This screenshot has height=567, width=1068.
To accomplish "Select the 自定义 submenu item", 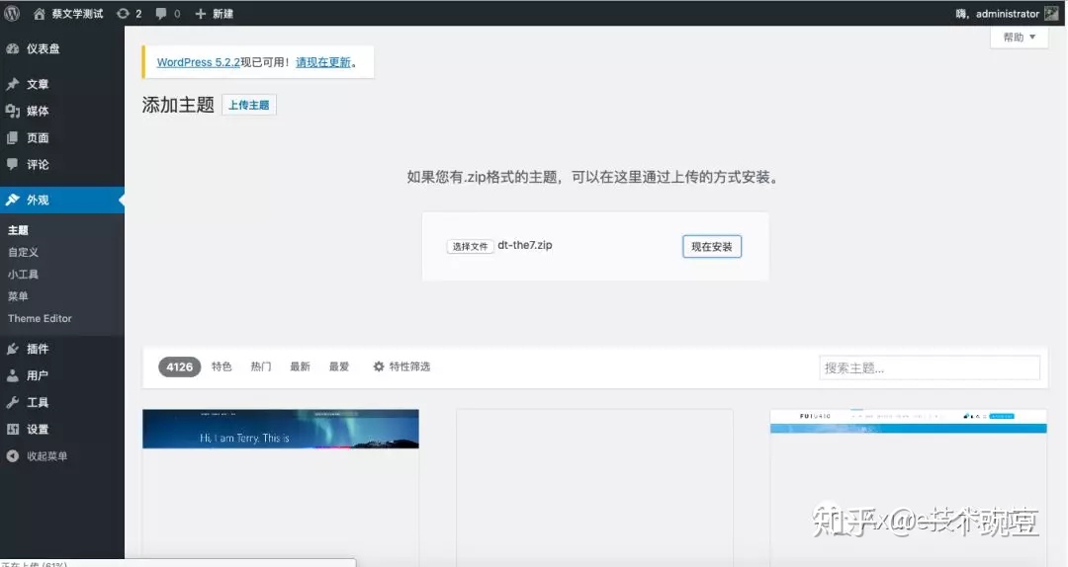I will [23, 252].
